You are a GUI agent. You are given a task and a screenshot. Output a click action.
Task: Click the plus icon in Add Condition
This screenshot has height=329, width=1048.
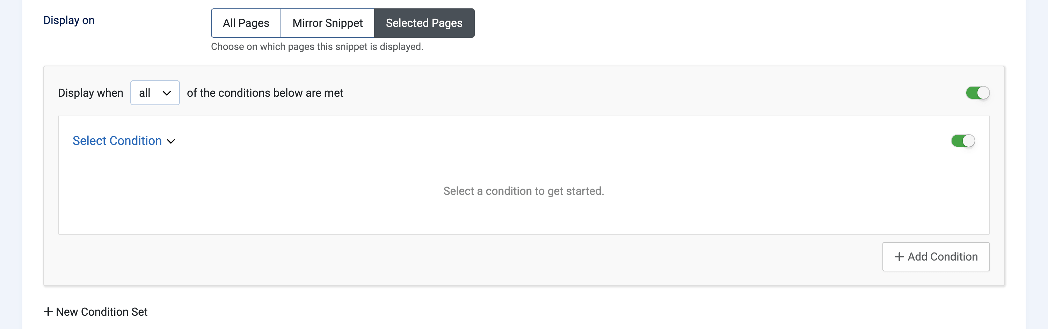899,257
